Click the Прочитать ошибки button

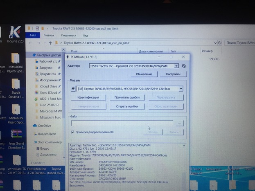[x=127, y=97]
